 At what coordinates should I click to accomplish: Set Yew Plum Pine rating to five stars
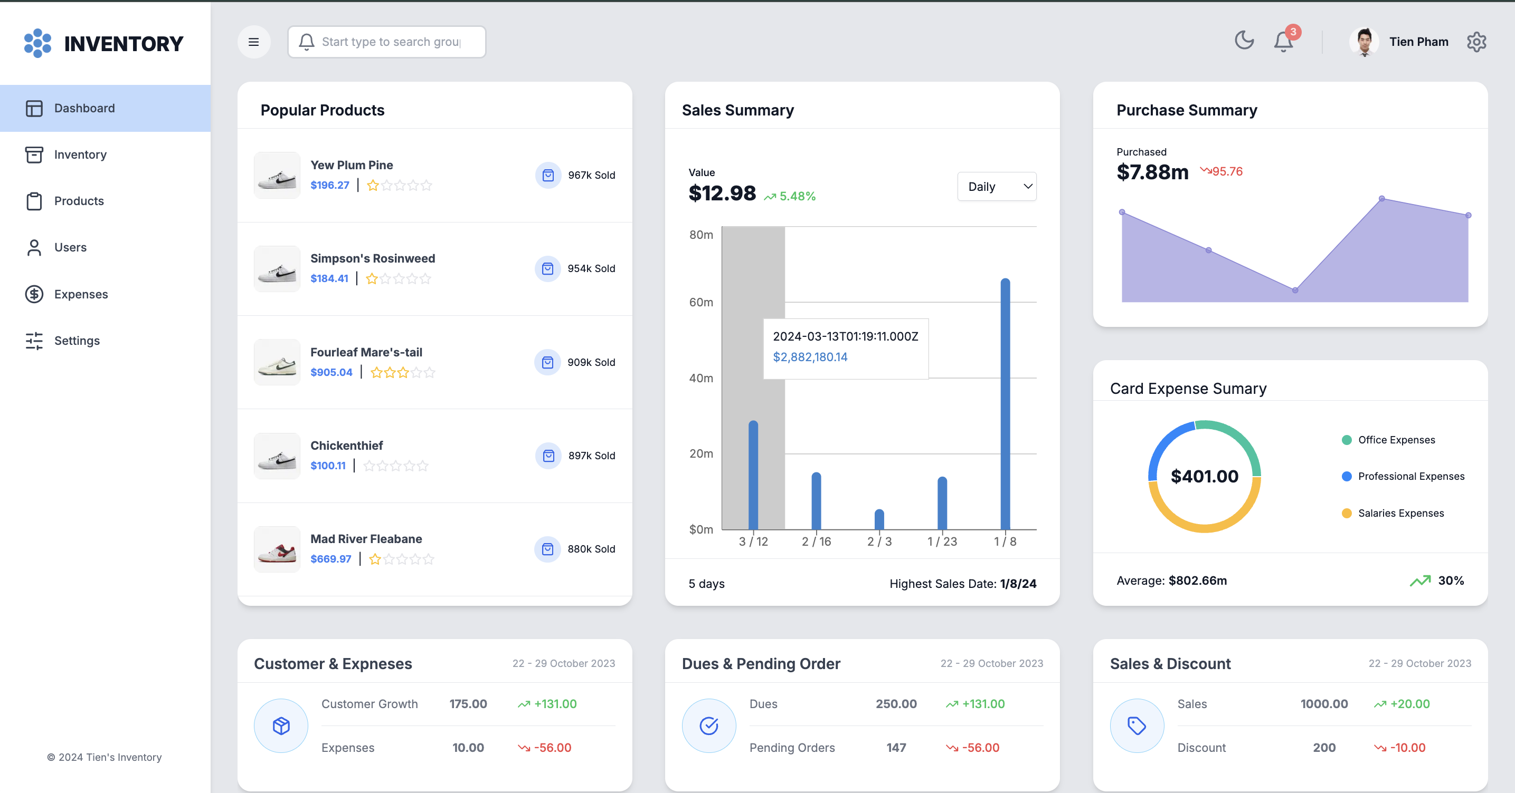[x=427, y=186]
